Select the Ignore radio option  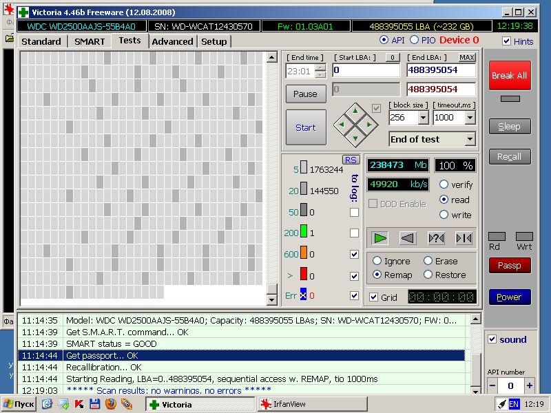coord(377,261)
